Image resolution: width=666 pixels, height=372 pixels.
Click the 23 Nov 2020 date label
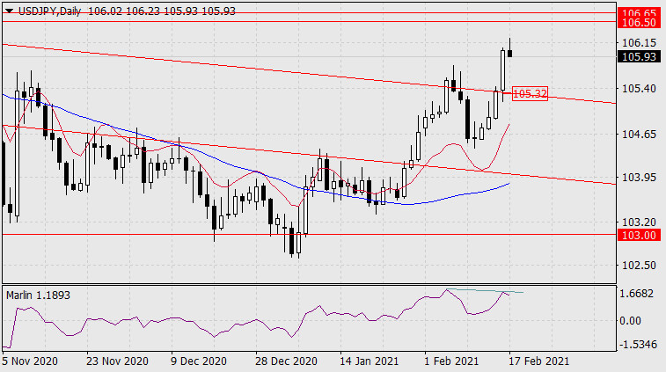(x=117, y=361)
